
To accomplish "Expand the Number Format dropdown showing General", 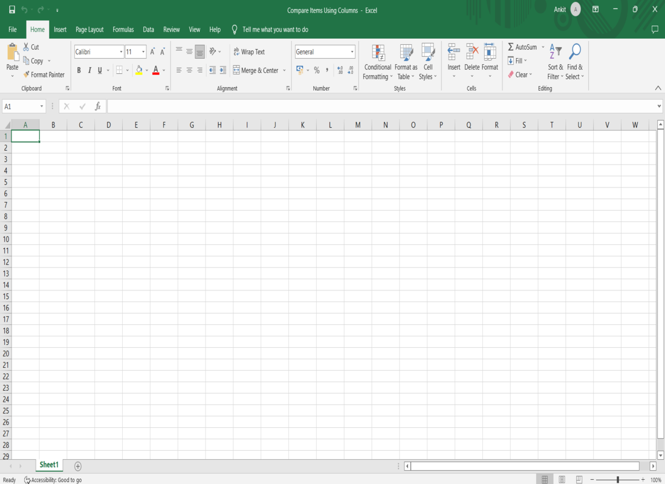I will (351, 51).
